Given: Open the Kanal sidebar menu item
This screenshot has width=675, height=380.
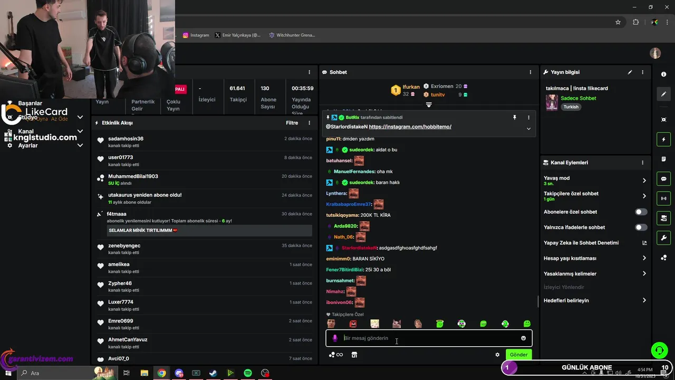Looking at the screenshot, I should pyautogui.click(x=26, y=131).
